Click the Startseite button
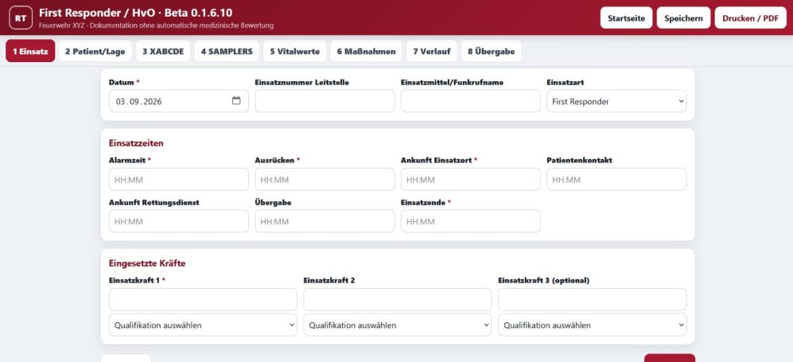This screenshot has height=362, width=793. (x=626, y=18)
